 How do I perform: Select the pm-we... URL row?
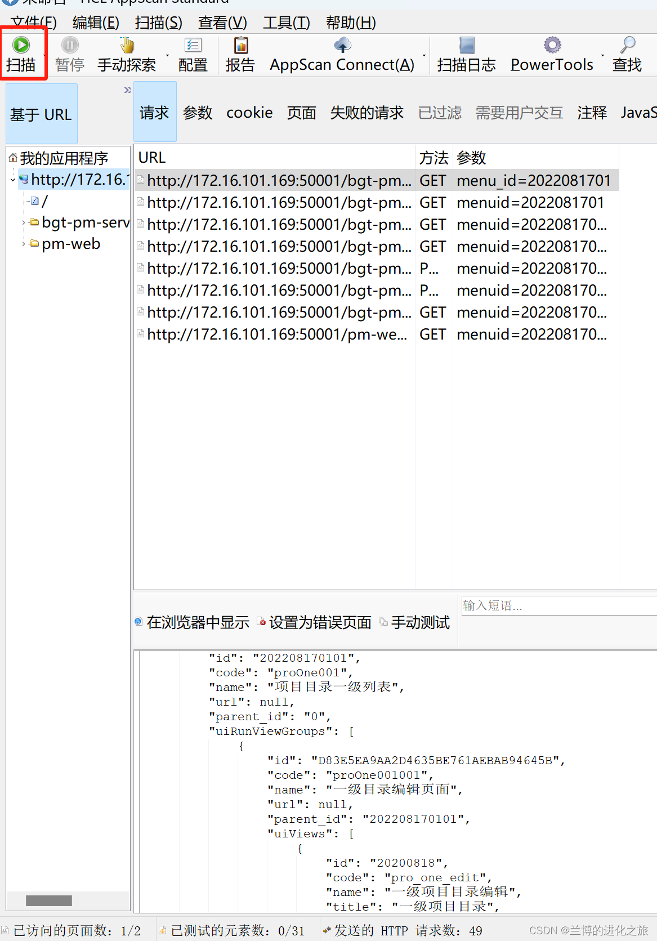(377, 334)
